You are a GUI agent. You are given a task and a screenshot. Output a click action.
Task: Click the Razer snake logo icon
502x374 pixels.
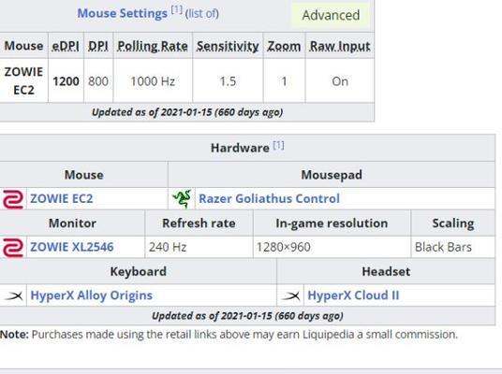(x=182, y=199)
